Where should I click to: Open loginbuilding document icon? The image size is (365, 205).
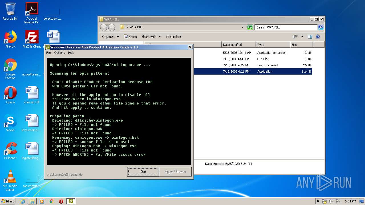point(32,151)
